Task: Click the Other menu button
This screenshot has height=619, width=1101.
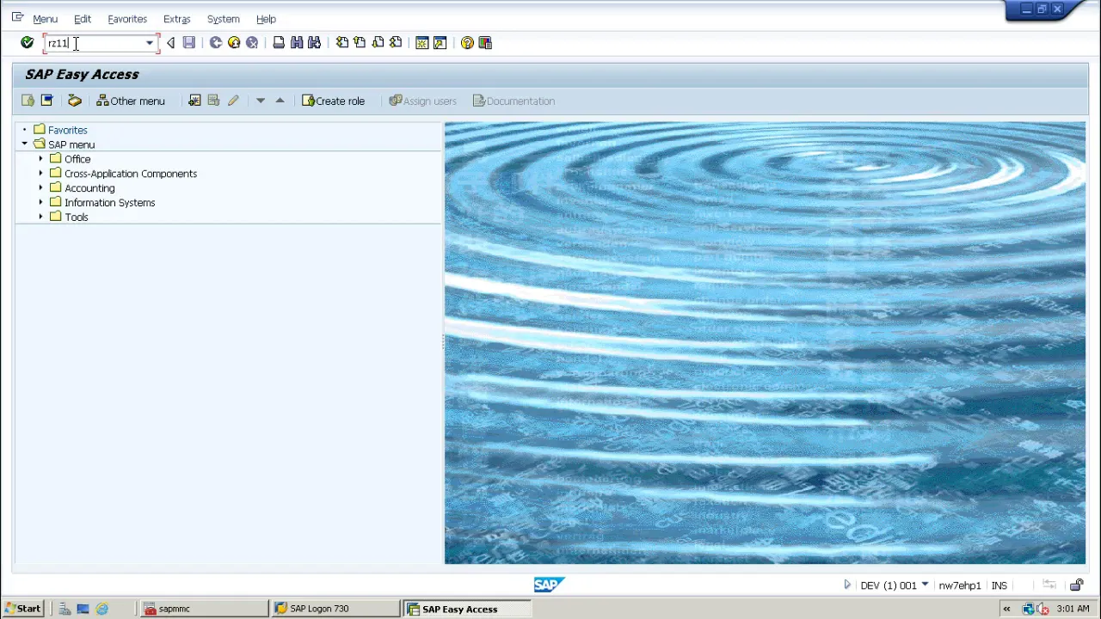Action: click(x=131, y=101)
